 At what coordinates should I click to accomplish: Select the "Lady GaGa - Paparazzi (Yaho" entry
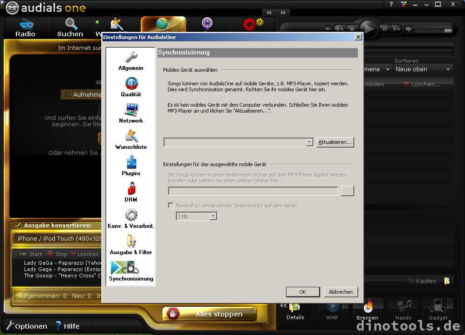[62, 263]
